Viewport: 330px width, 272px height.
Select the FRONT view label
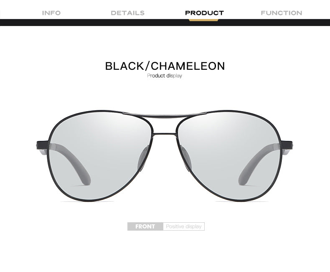[145, 226]
